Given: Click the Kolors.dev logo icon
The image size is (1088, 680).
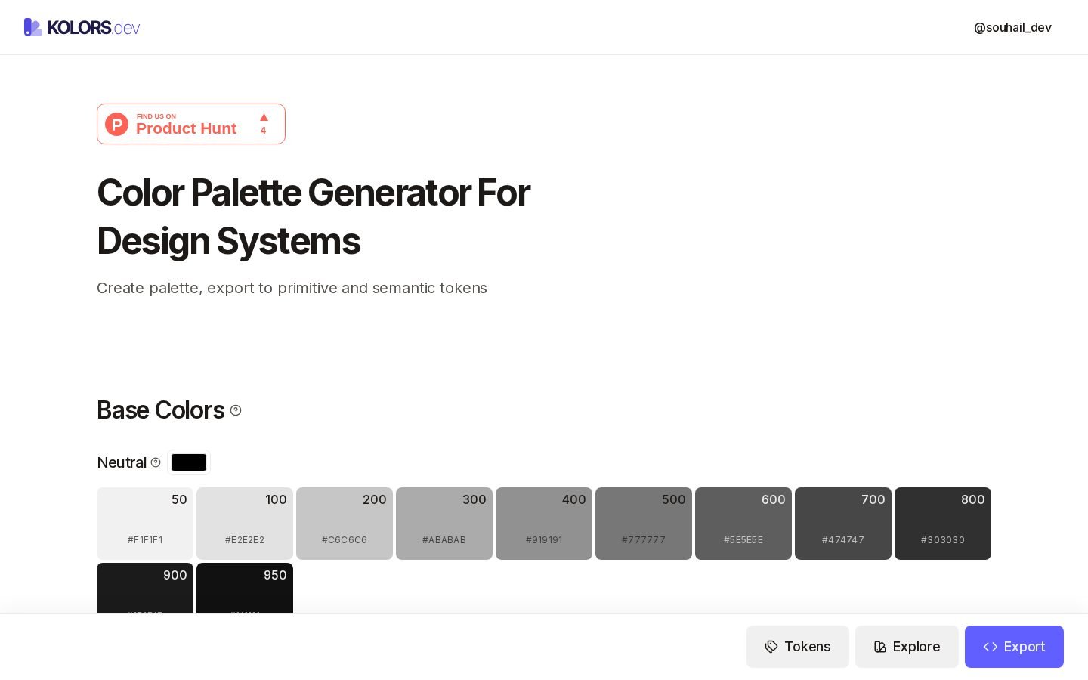Looking at the screenshot, I should (x=32, y=27).
